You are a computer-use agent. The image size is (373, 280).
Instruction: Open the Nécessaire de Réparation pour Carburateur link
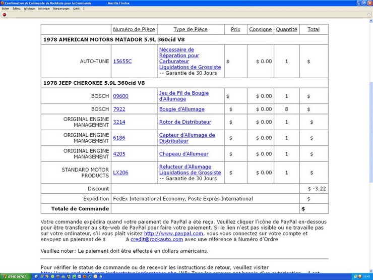pyautogui.click(x=190, y=59)
